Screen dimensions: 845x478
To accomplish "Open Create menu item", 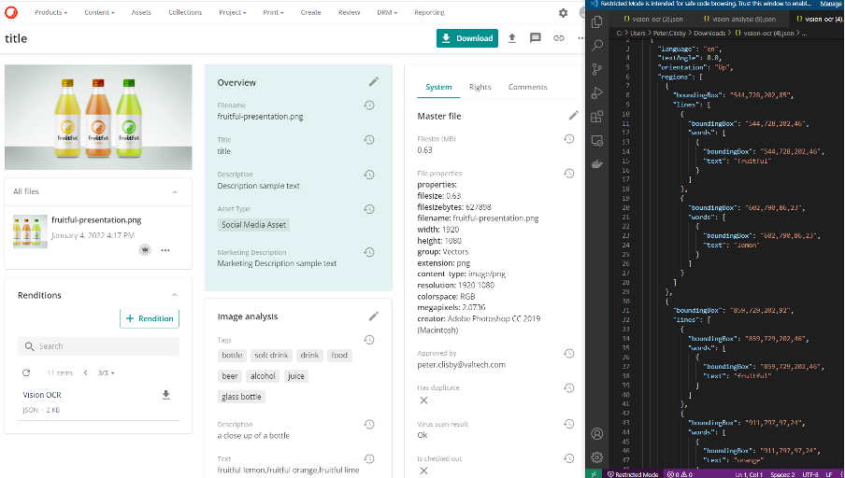I will pos(310,12).
